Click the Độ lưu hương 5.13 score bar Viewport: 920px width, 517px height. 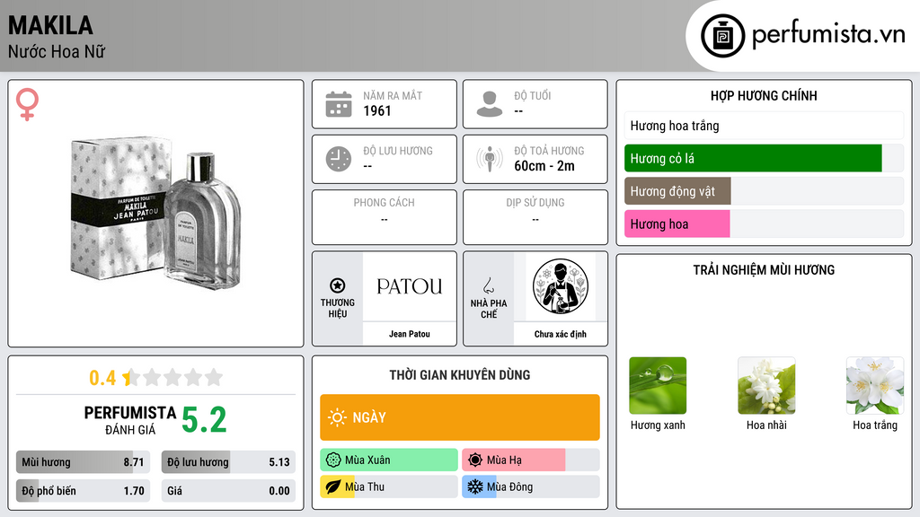coord(228,462)
